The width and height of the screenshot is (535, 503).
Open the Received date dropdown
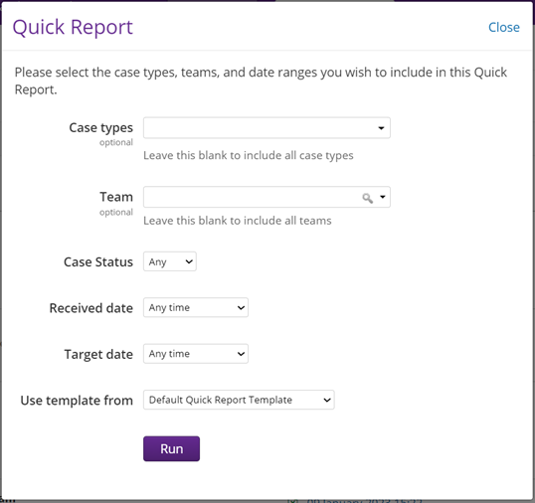(196, 307)
